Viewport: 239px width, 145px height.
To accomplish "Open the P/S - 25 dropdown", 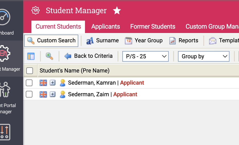I will (x=146, y=56).
